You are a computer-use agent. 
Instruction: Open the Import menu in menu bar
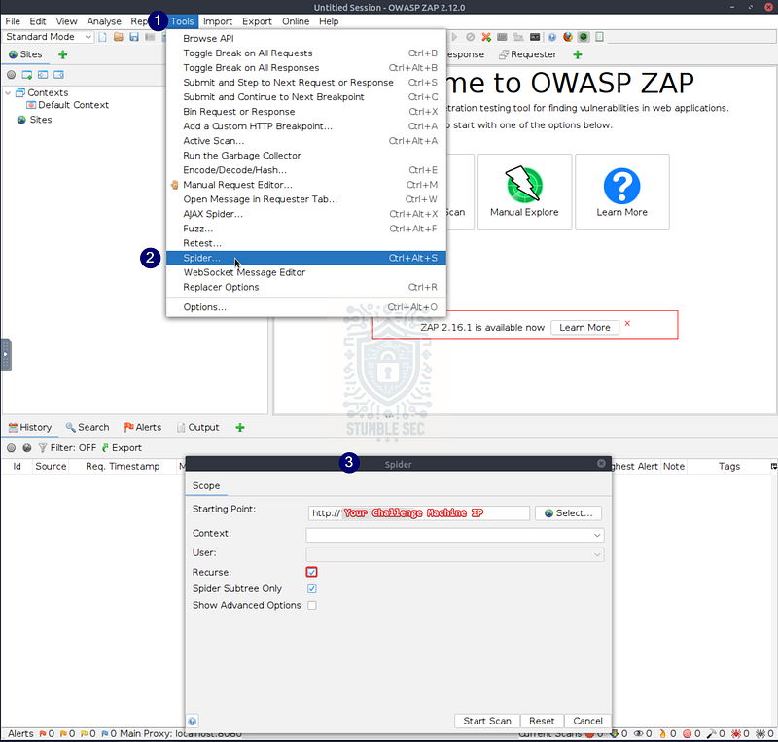point(217,21)
